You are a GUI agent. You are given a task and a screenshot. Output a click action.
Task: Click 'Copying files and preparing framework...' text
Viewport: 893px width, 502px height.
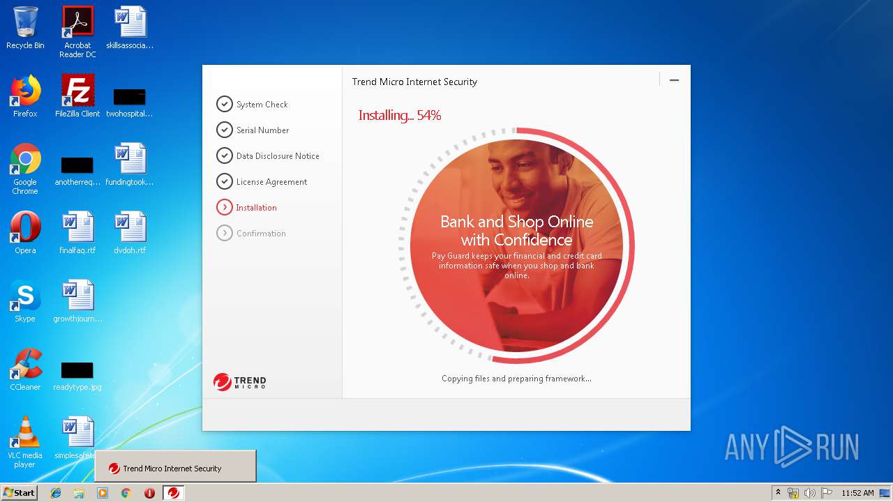516,379
